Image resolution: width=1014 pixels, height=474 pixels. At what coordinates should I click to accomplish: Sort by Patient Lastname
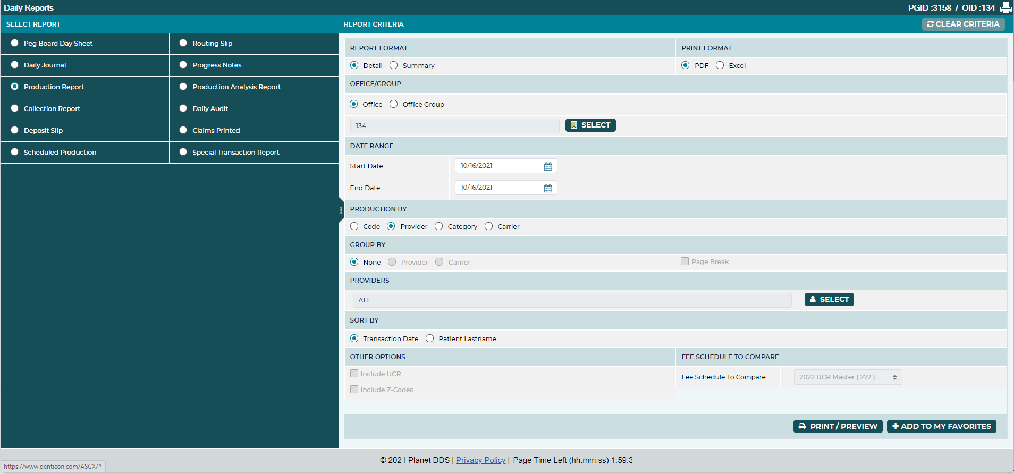point(430,338)
